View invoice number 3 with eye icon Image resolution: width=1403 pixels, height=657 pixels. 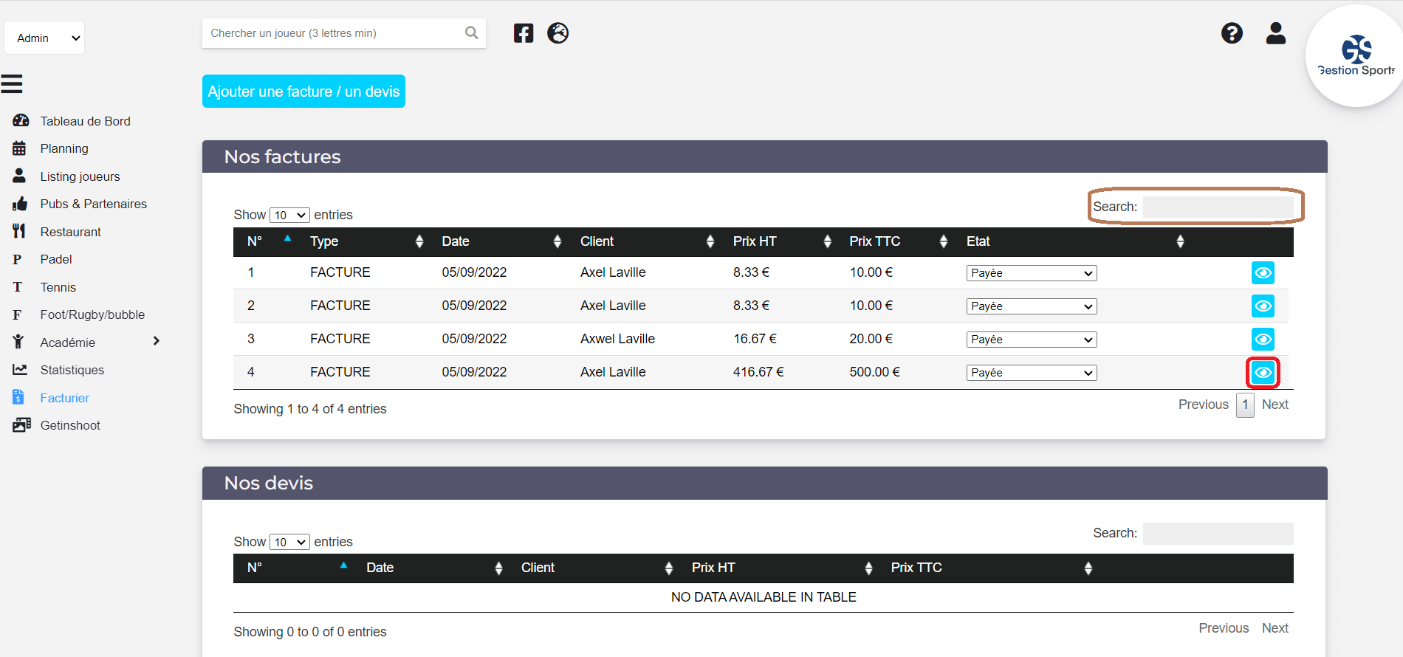(1263, 340)
